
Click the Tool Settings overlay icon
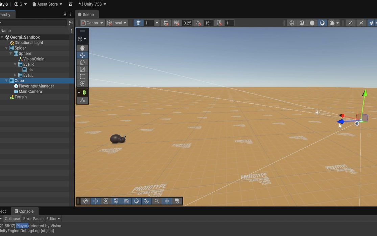106,201
